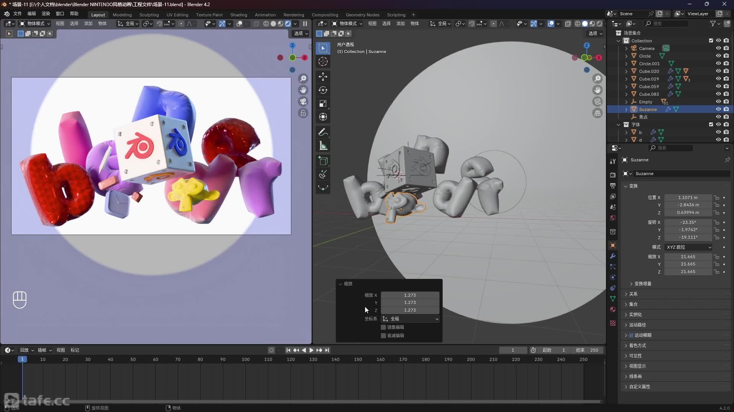This screenshot has height=412, width=734.
Task: Select the Annotate tool
Action: (323, 132)
